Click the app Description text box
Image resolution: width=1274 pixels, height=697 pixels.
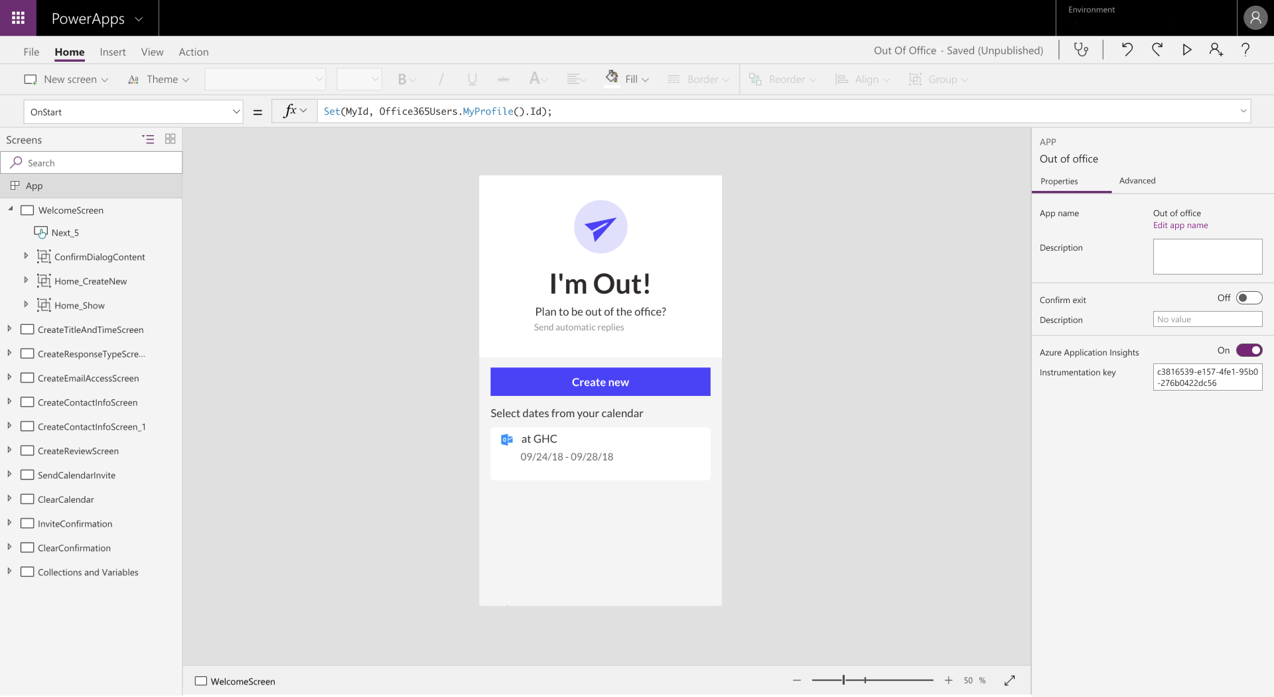click(1208, 257)
